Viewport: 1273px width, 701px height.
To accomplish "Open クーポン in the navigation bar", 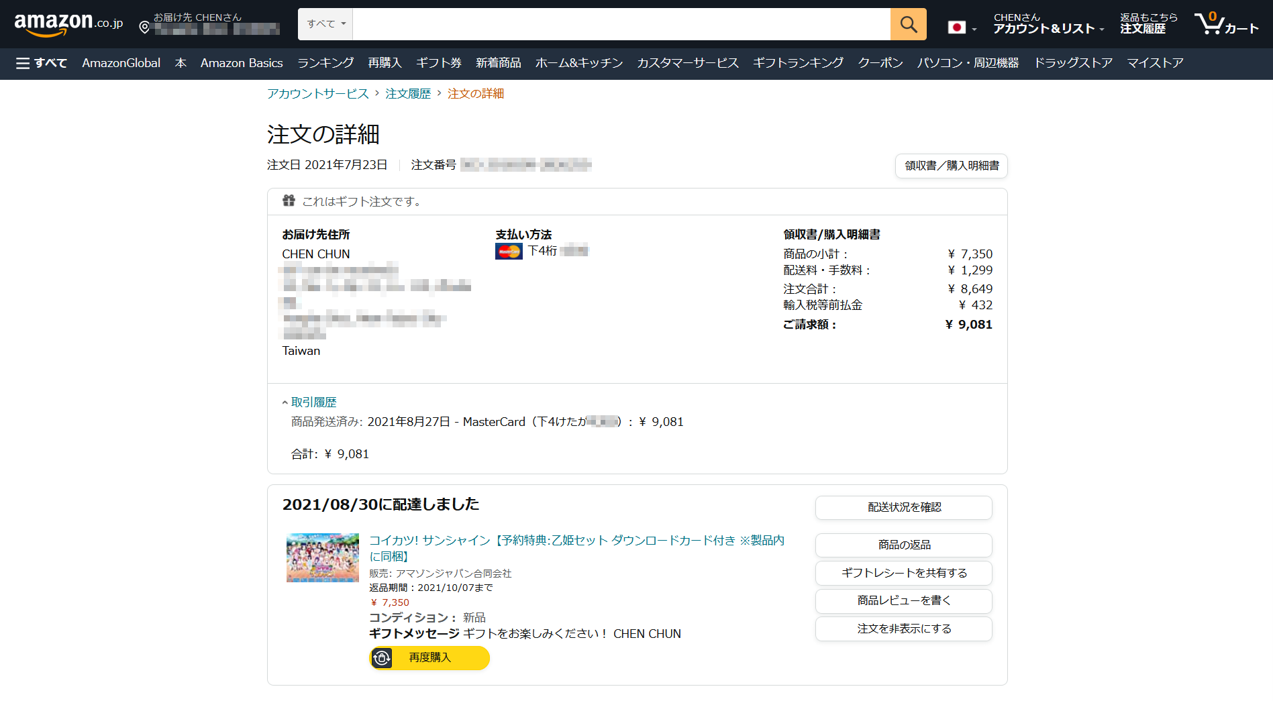I will pos(880,63).
